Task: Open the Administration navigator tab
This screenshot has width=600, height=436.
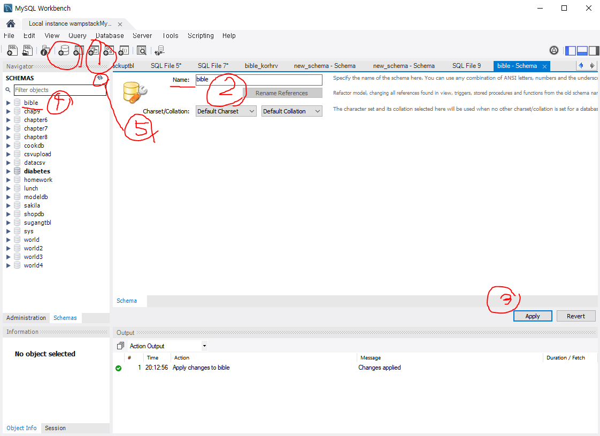Action: [x=26, y=318]
